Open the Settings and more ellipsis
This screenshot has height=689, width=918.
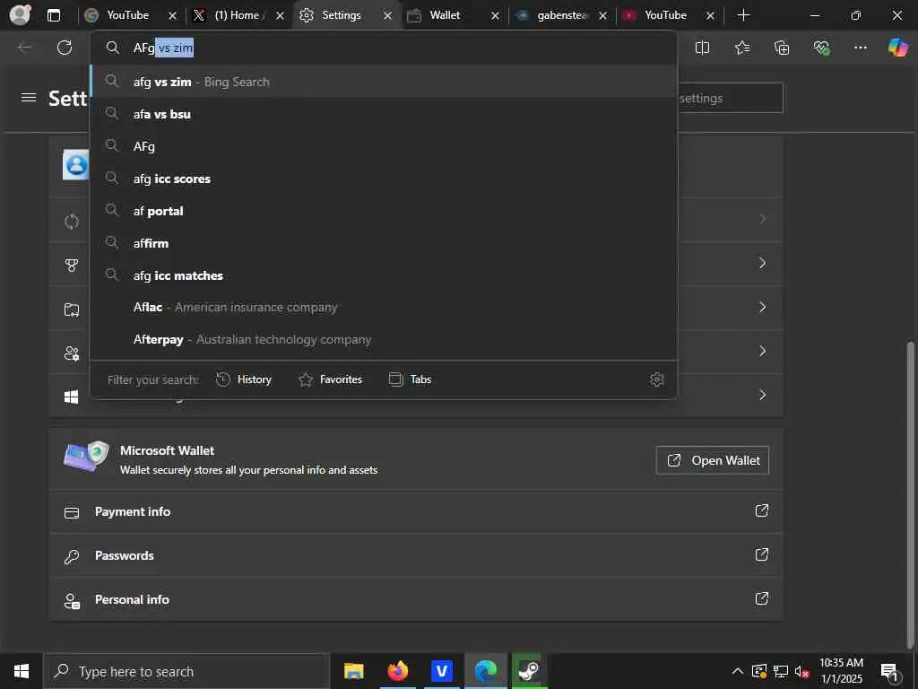coord(860,48)
